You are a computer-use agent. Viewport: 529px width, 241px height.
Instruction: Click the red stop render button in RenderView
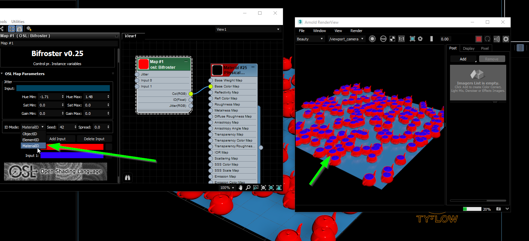[x=479, y=39]
